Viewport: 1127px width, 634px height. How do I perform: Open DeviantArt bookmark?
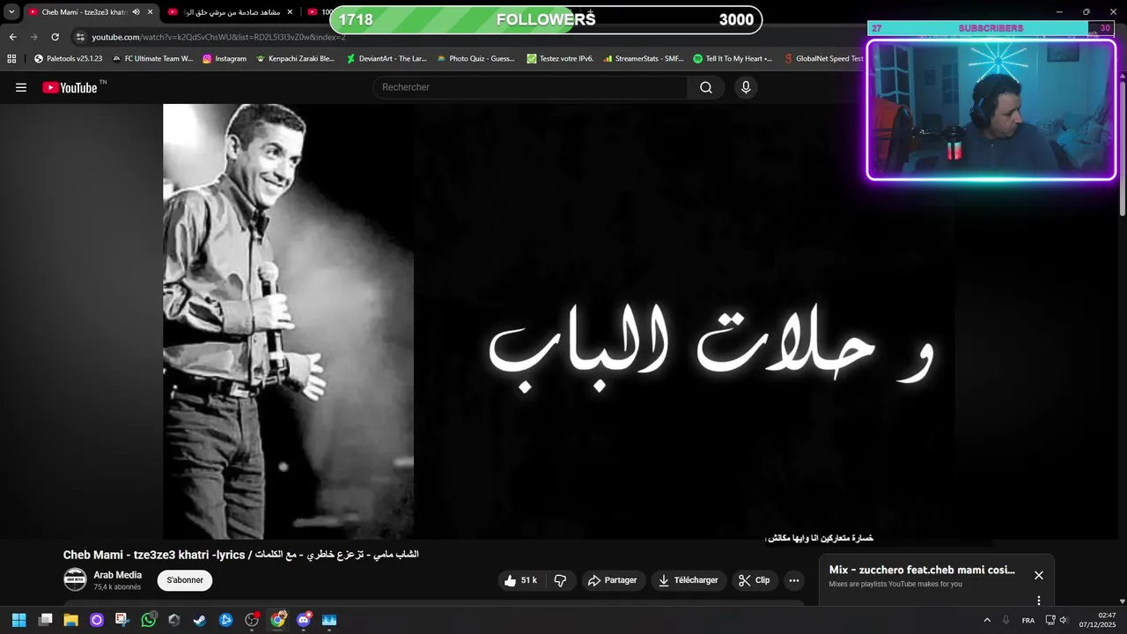(387, 59)
